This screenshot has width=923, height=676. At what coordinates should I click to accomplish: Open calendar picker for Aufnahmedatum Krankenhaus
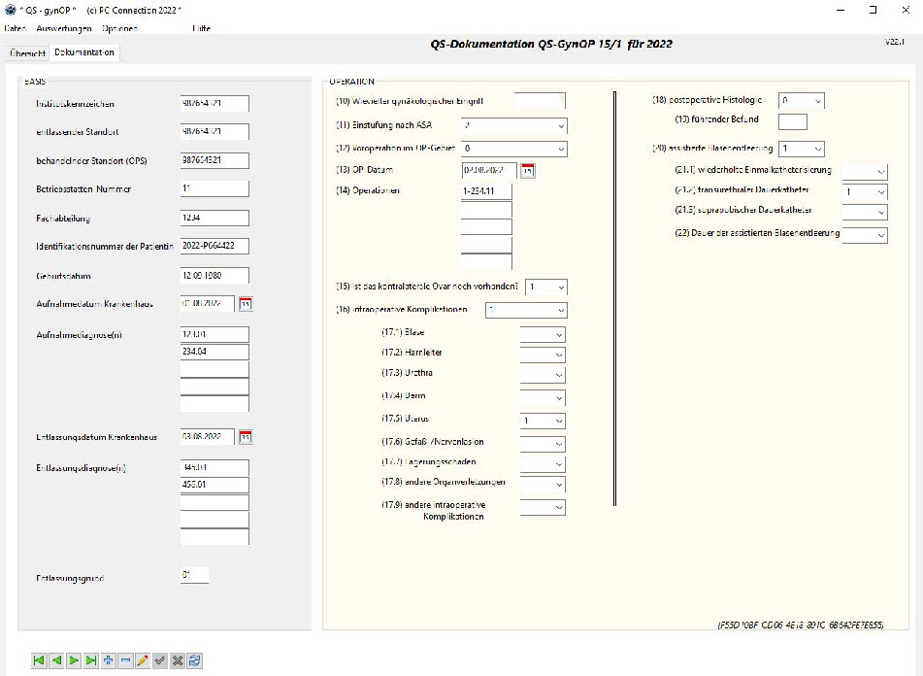tap(246, 304)
